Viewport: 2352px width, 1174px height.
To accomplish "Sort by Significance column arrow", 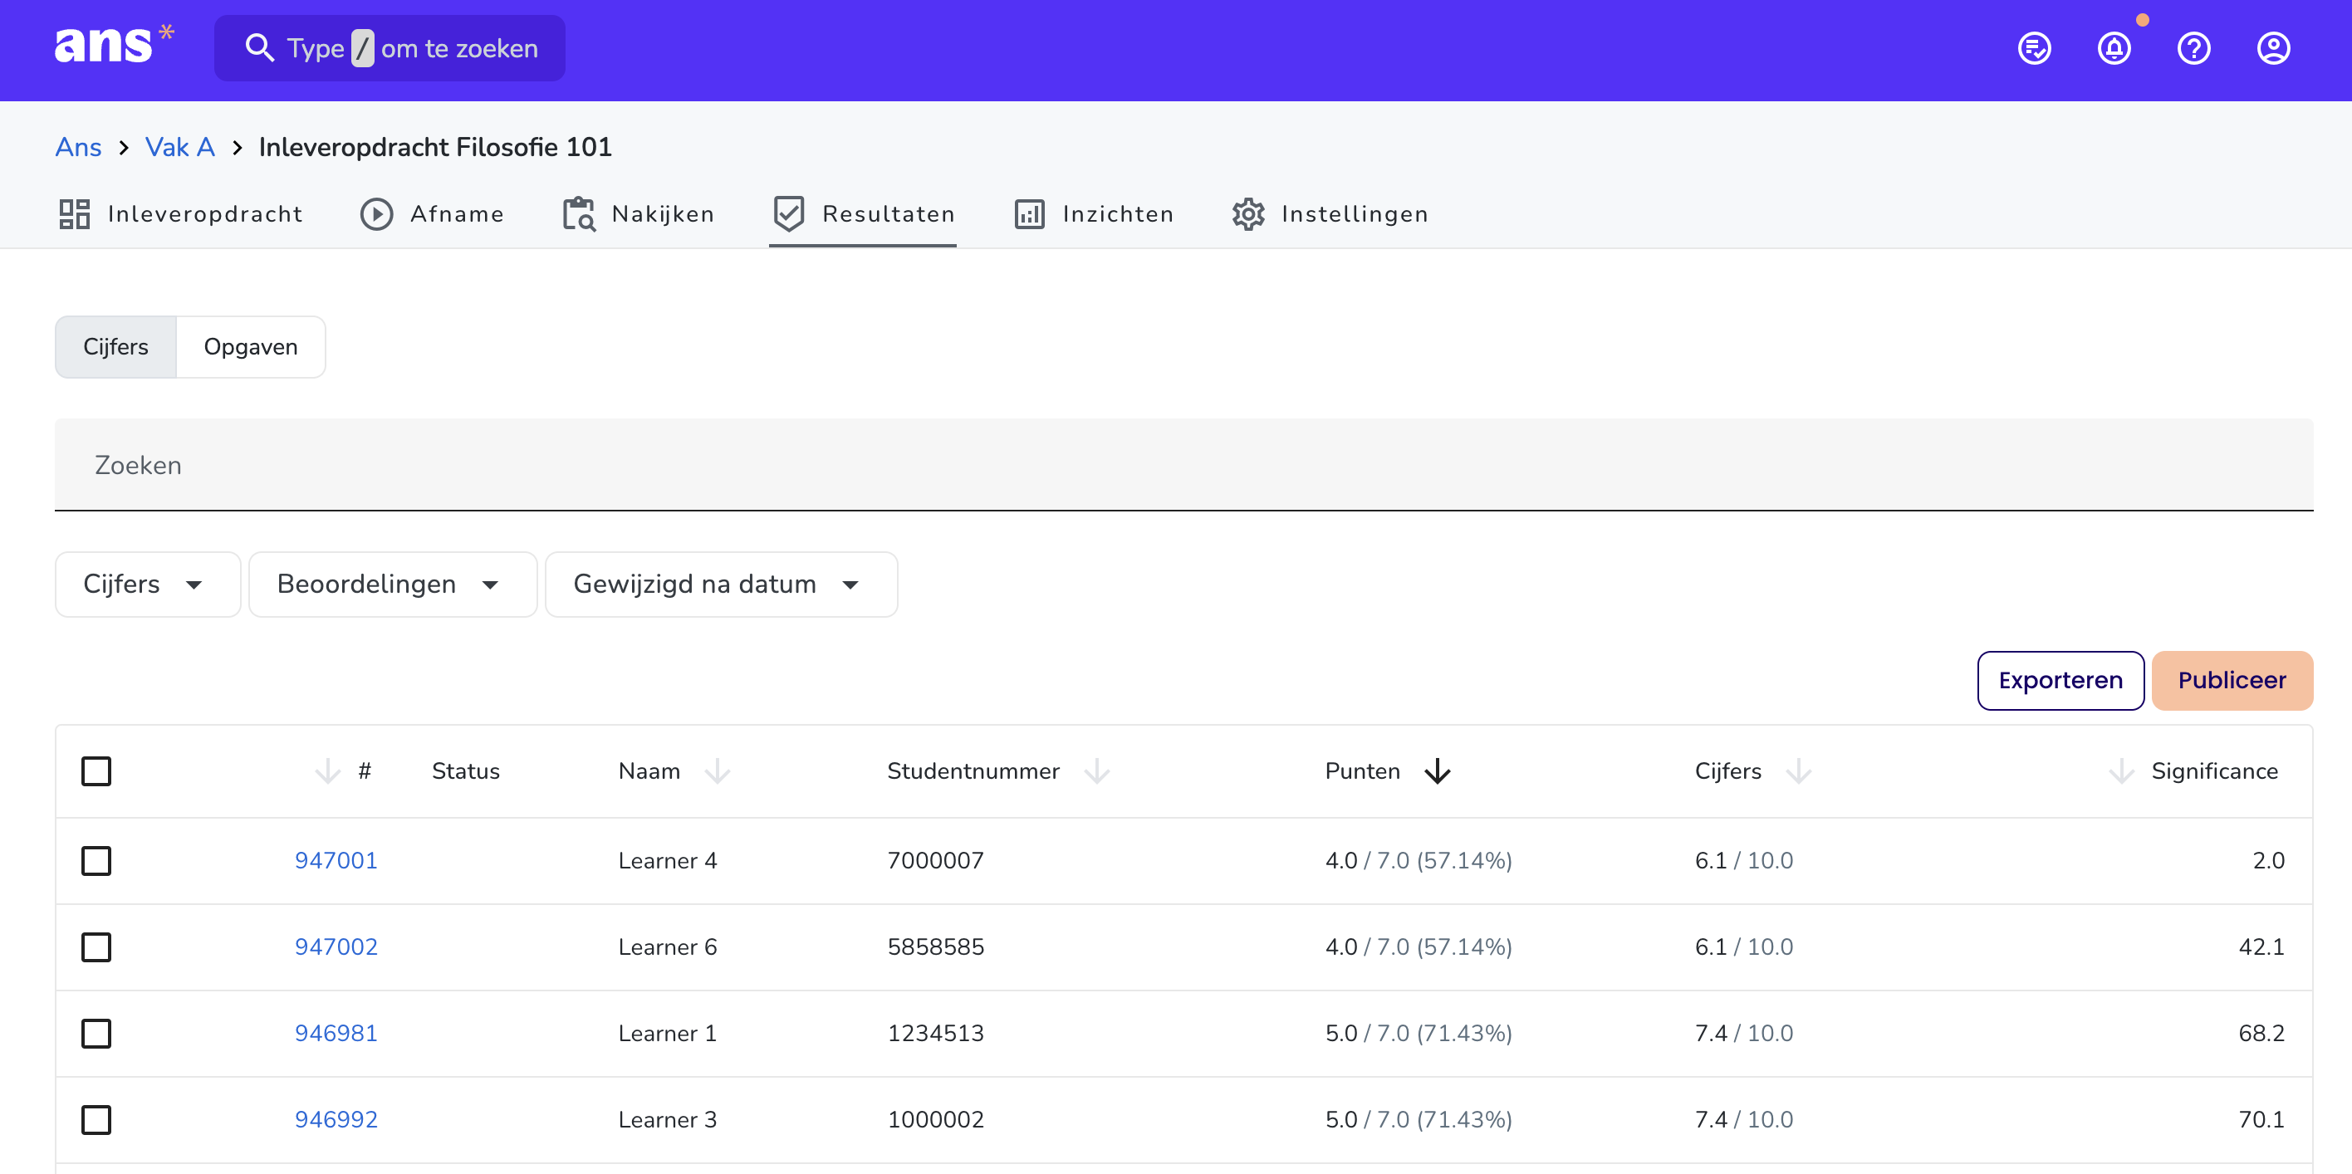I will tap(2121, 771).
